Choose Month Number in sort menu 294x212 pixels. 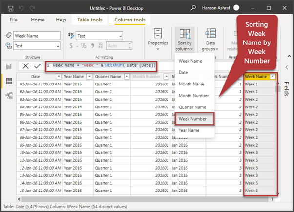pyautogui.click(x=194, y=96)
